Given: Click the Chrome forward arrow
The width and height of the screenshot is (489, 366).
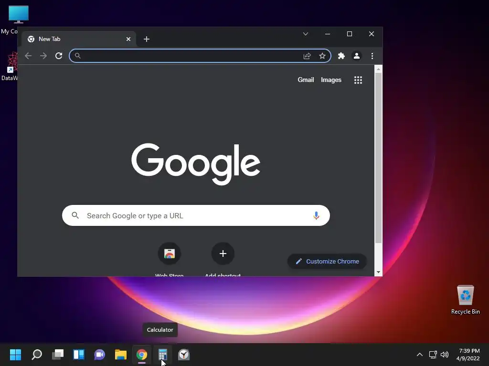Looking at the screenshot, I should click(43, 56).
